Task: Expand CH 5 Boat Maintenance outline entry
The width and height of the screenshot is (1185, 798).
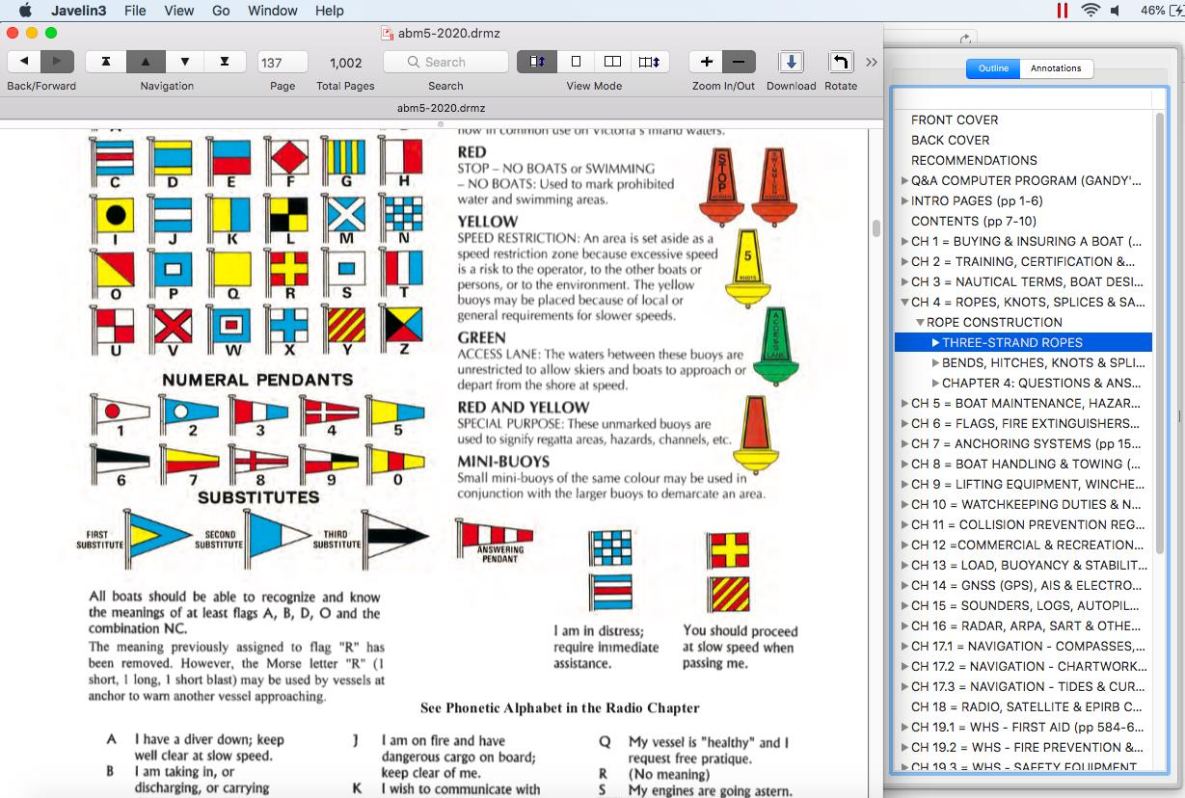Action: (904, 404)
